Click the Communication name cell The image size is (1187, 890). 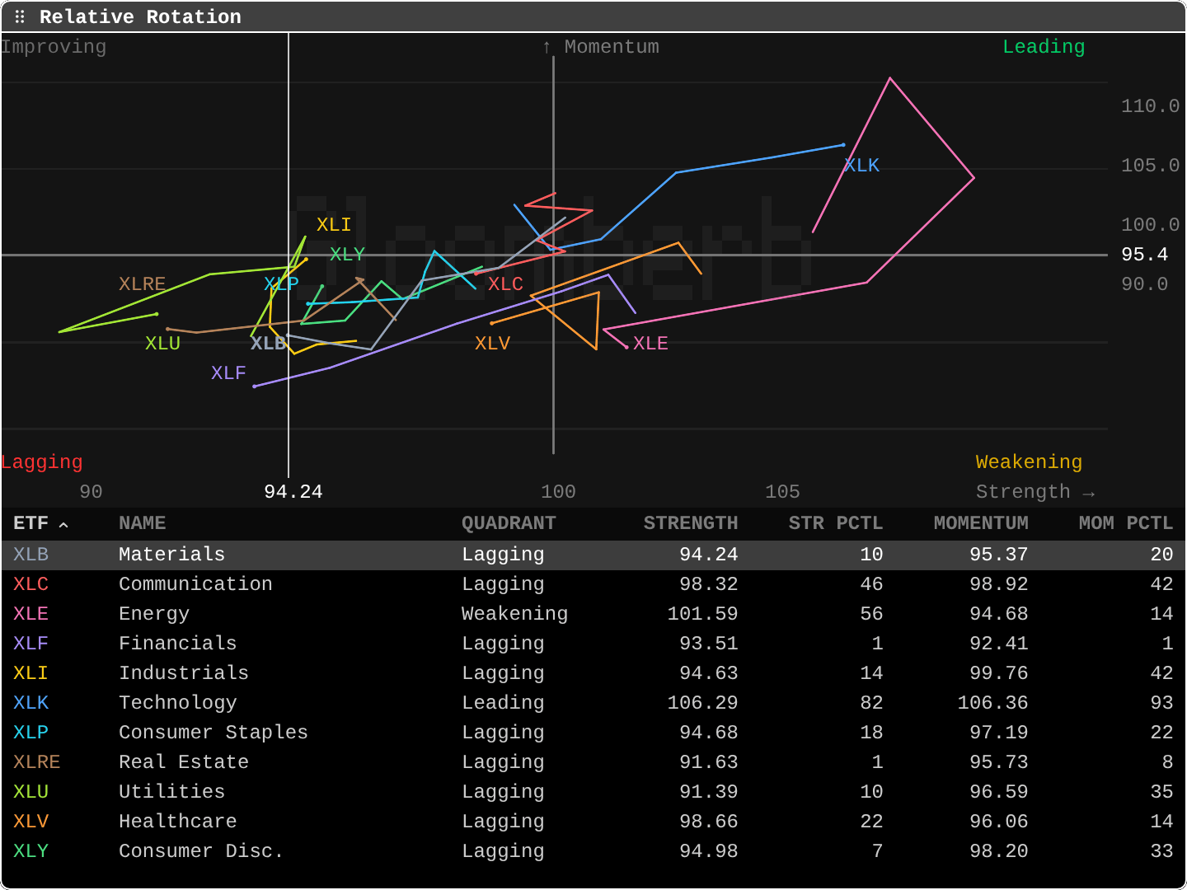tap(195, 584)
